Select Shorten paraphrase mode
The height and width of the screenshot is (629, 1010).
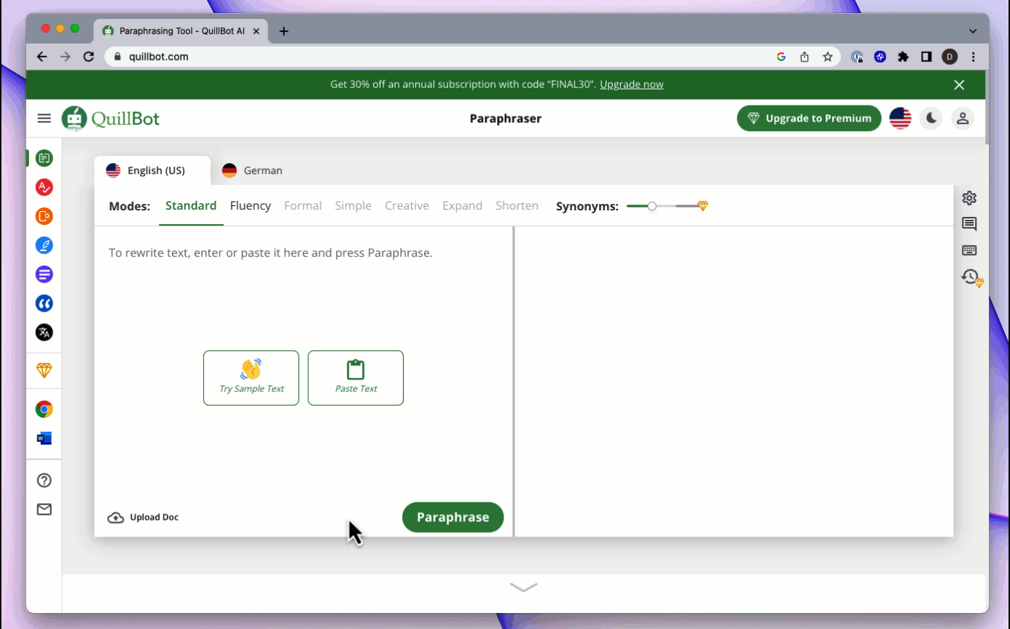click(x=517, y=206)
